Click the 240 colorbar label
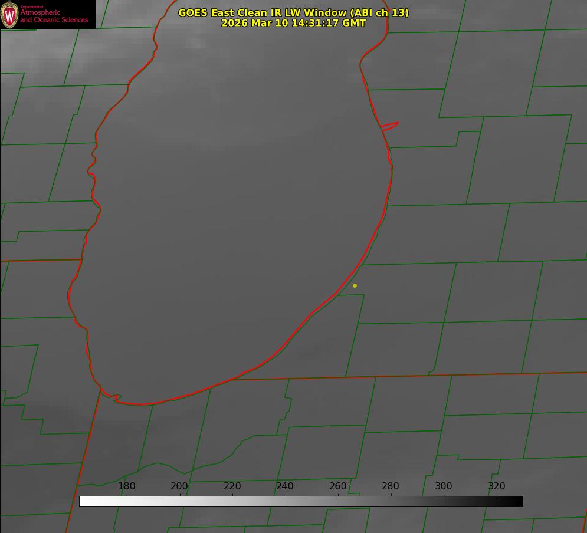Viewport: 587px width, 533px height. [285, 486]
